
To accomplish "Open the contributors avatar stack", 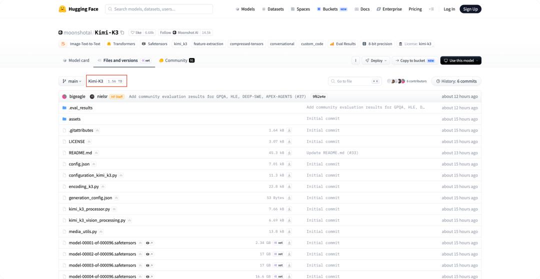I will 395,81.
